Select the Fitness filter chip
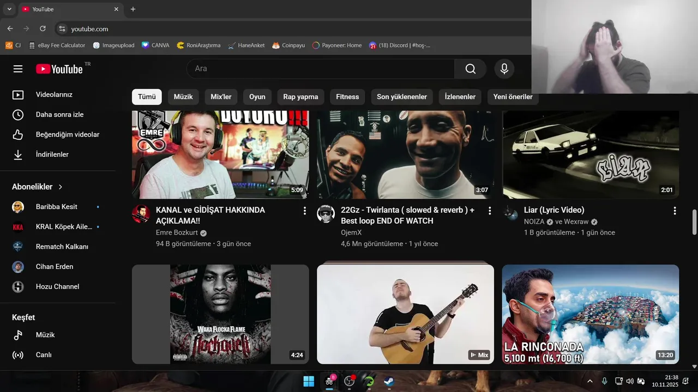The width and height of the screenshot is (698, 392). click(347, 97)
